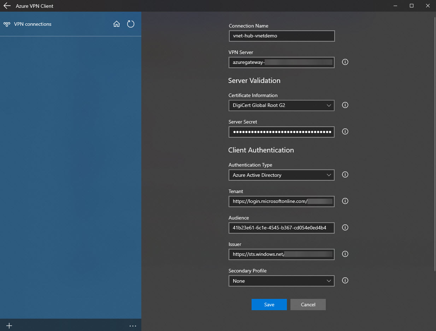
Task: Click the Connection Name input field
Action: point(282,36)
